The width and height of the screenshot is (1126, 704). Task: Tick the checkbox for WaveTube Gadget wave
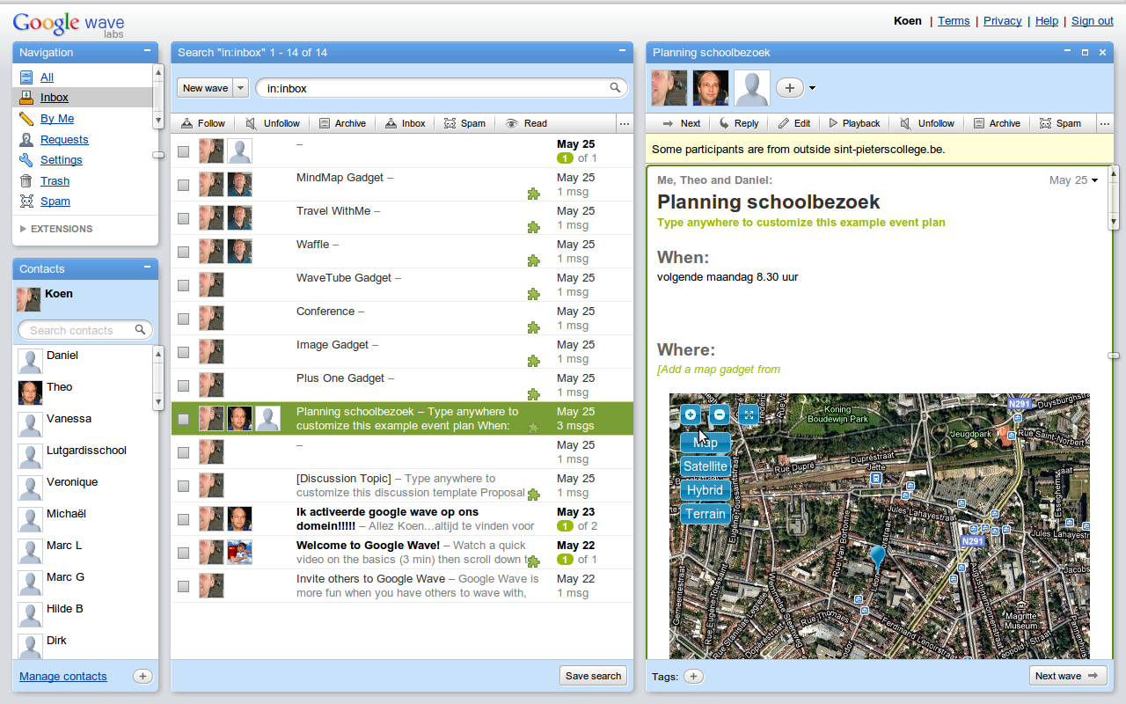pos(183,285)
